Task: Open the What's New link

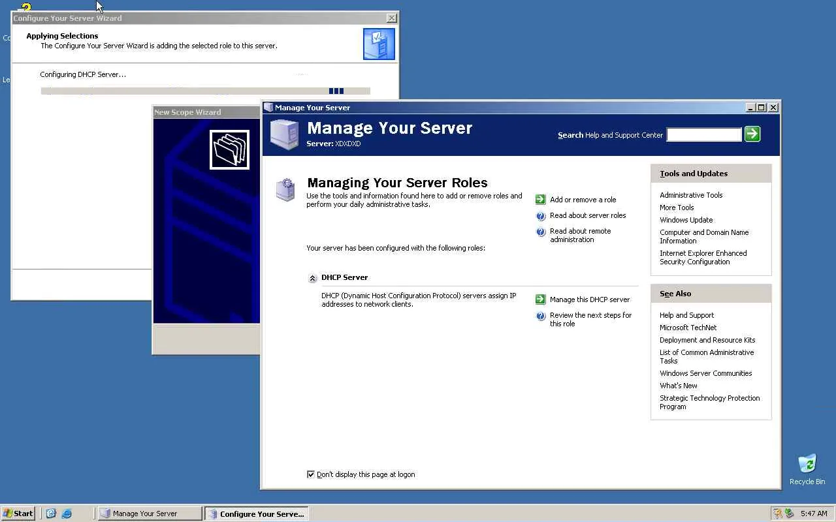Action: (x=679, y=386)
